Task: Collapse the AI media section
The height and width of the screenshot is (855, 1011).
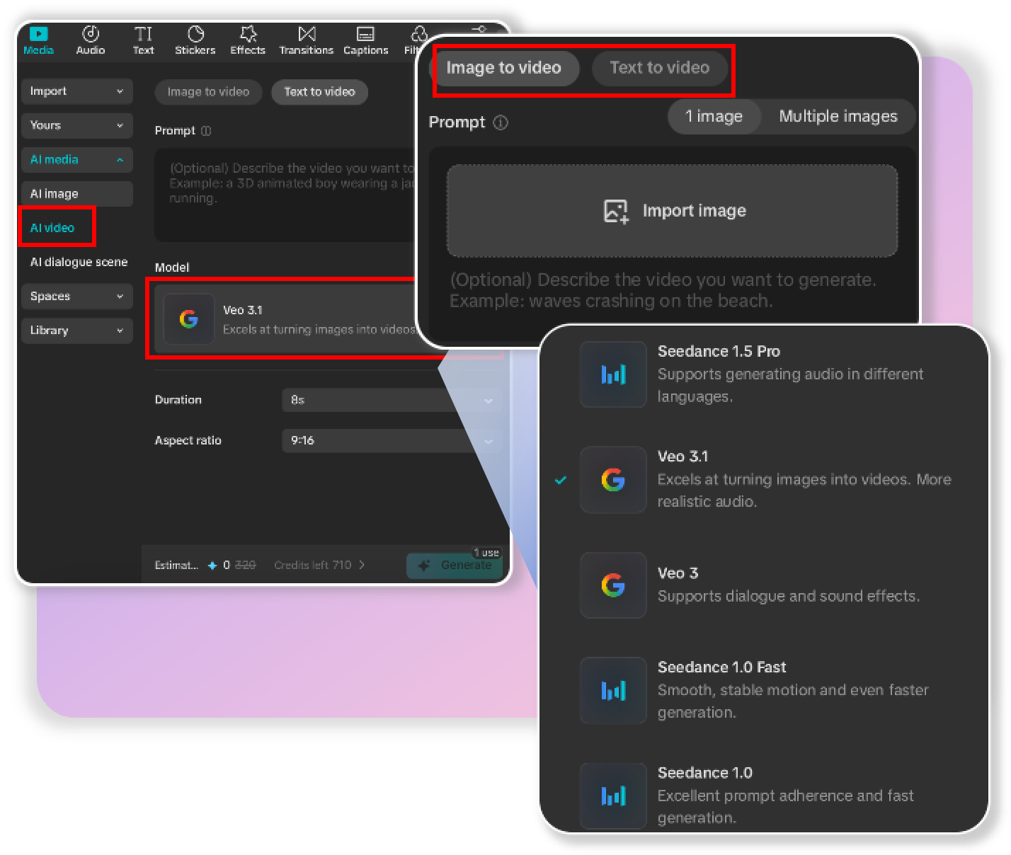Action: click(x=76, y=159)
